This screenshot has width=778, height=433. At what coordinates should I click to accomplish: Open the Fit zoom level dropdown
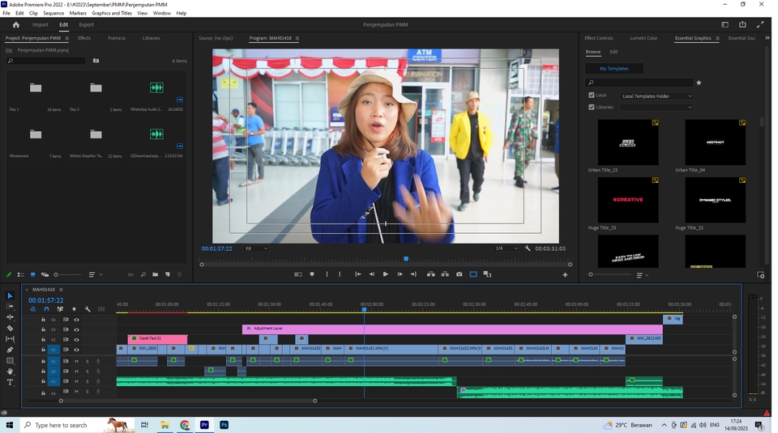point(257,248)
